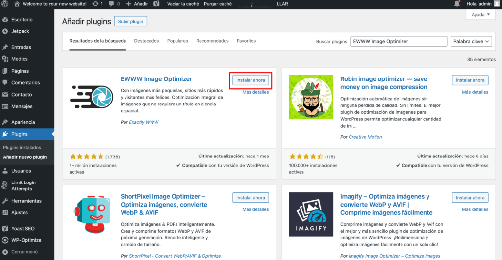The image size is (502, 260).
Task: Open comments bubble in admin bar
Action: 111,4
